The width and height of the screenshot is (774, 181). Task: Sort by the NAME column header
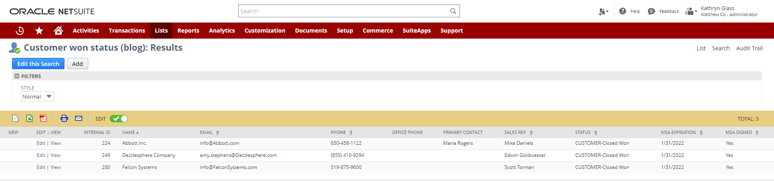pos(130,132)
